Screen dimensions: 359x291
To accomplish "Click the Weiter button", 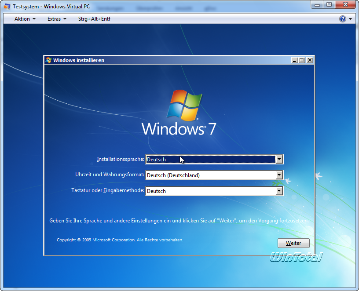I will pyautogui.click(x=293, y=243).
